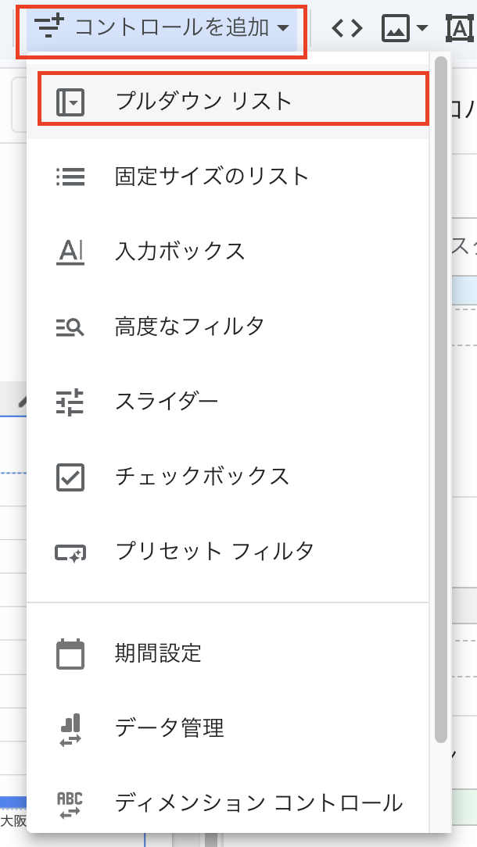The height and width of the screenshot is (847, 477).
Task: Collapse the コントロールを追加 dropdown menu
Action: point(161,30)
